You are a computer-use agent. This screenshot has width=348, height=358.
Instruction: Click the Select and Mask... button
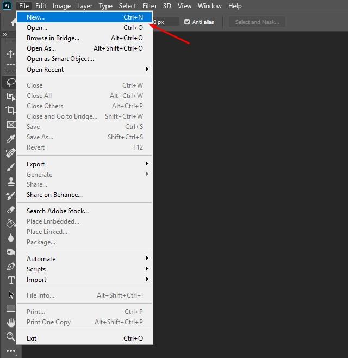257,22
